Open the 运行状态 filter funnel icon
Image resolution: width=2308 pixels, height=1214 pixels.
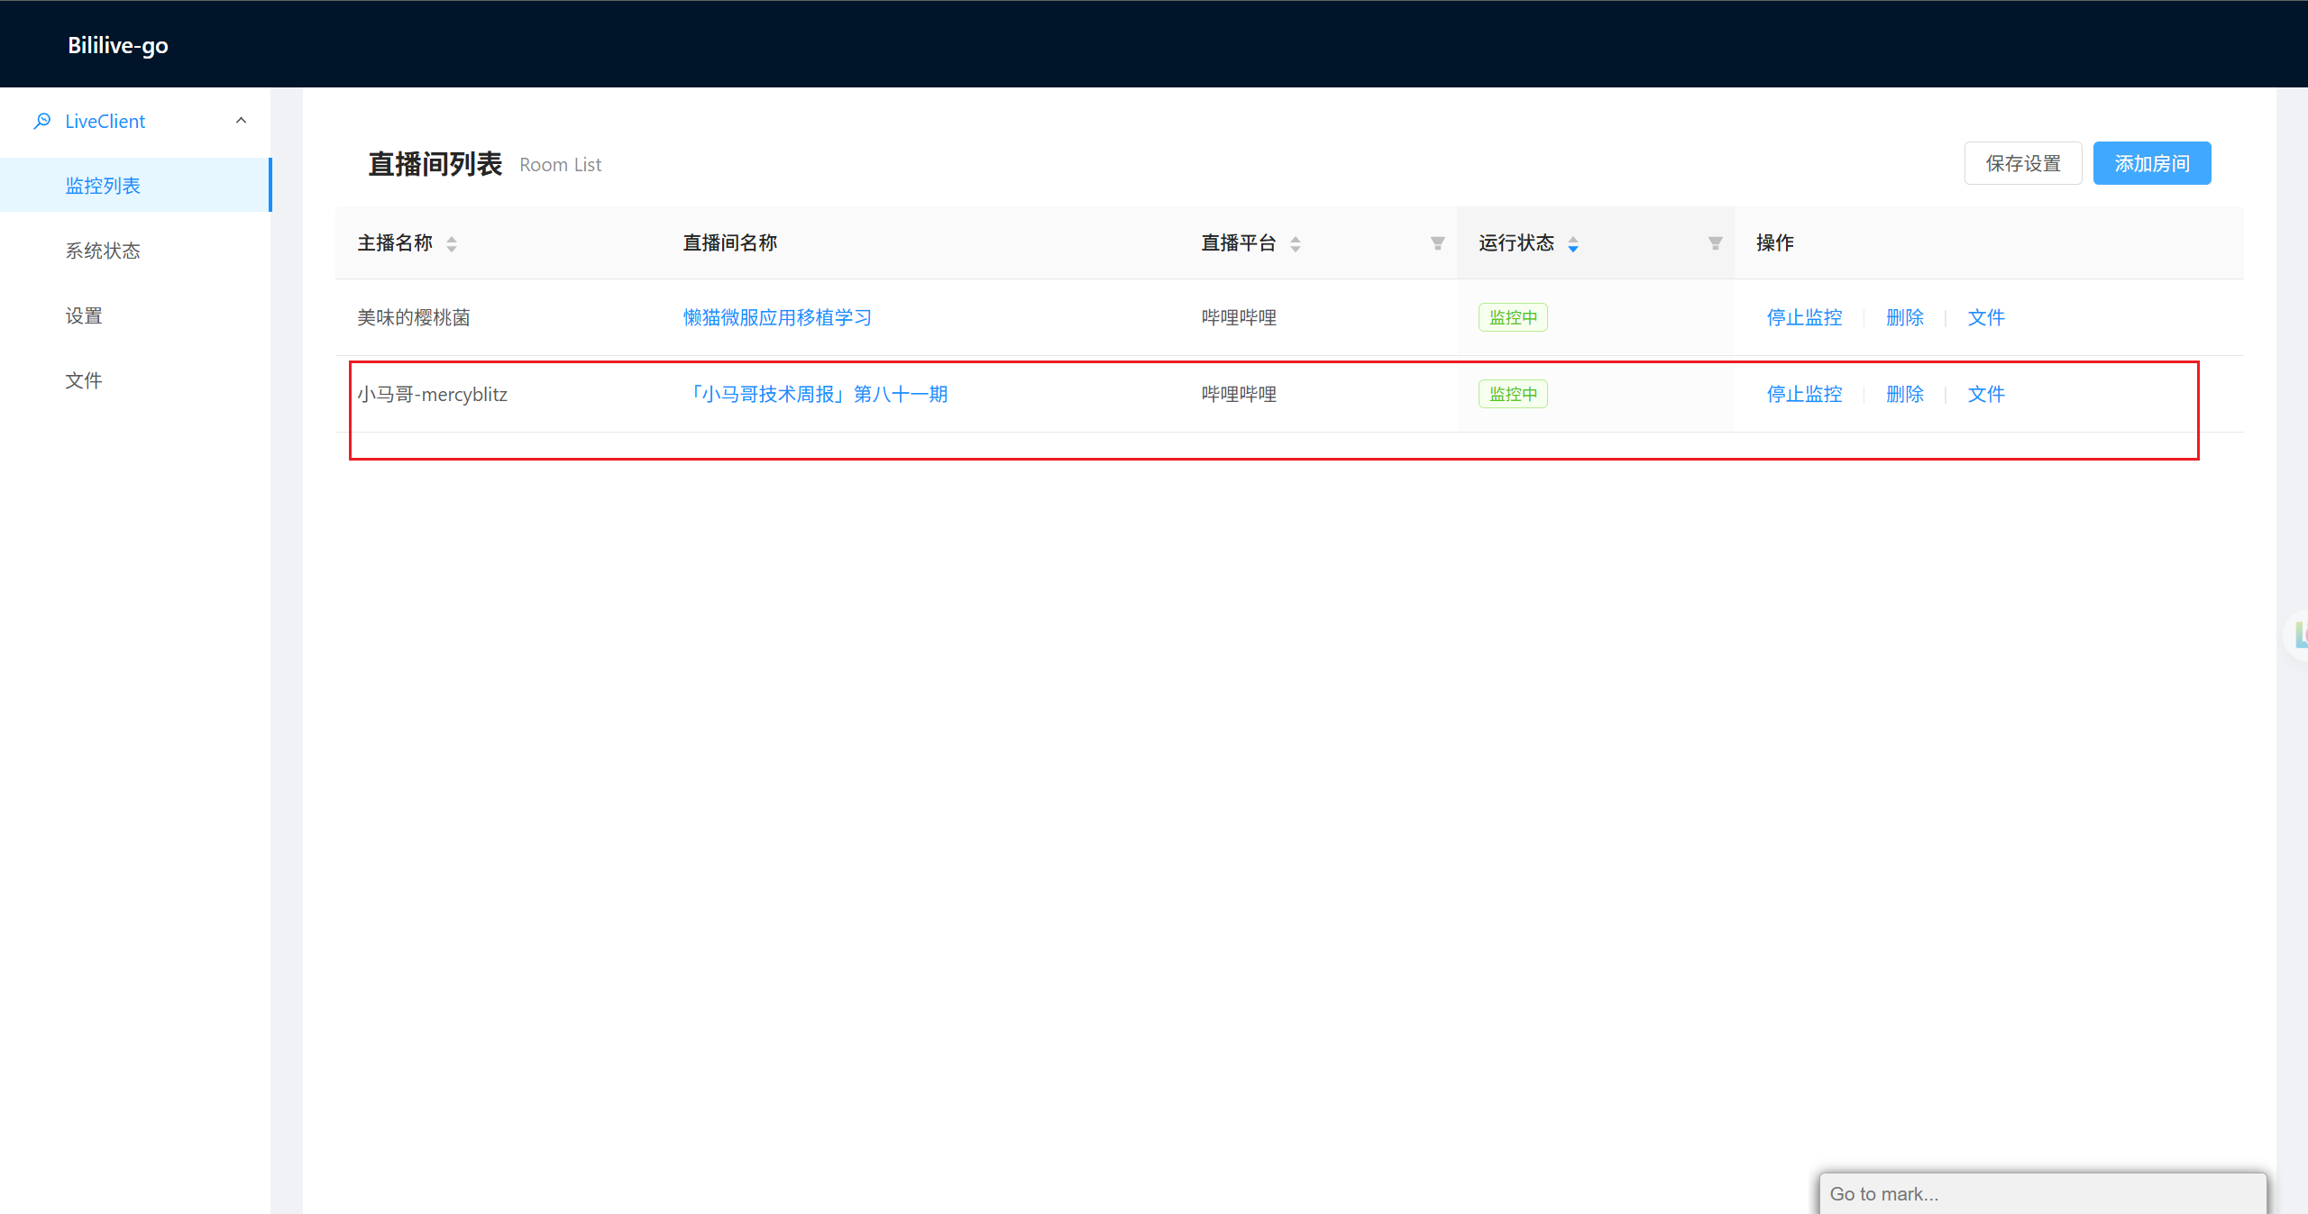[x=1716, y=243]
